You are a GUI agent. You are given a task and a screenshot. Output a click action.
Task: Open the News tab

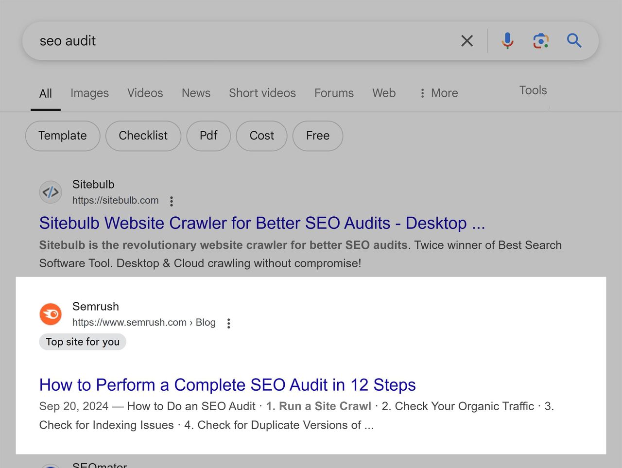pos(196,93)
